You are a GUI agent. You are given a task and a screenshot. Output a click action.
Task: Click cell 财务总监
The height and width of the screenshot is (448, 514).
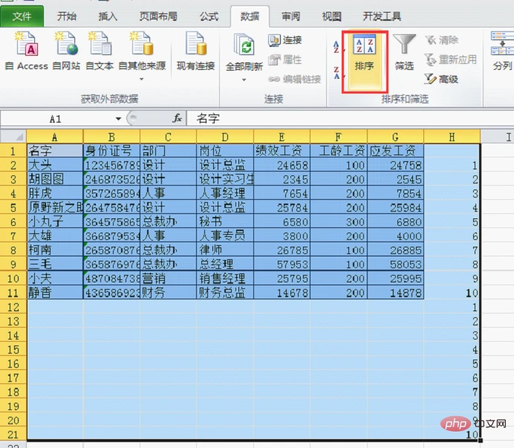point(225,293)
